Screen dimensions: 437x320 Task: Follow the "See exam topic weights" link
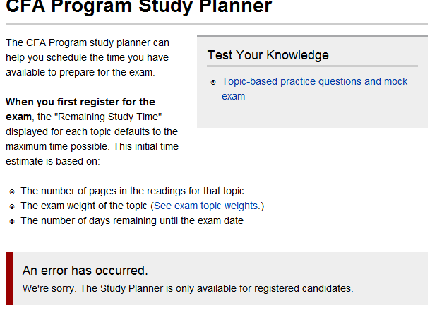click(x=206, y=206)
